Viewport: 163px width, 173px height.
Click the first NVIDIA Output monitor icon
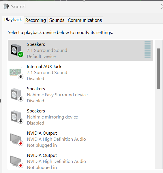tap(17, 140)
